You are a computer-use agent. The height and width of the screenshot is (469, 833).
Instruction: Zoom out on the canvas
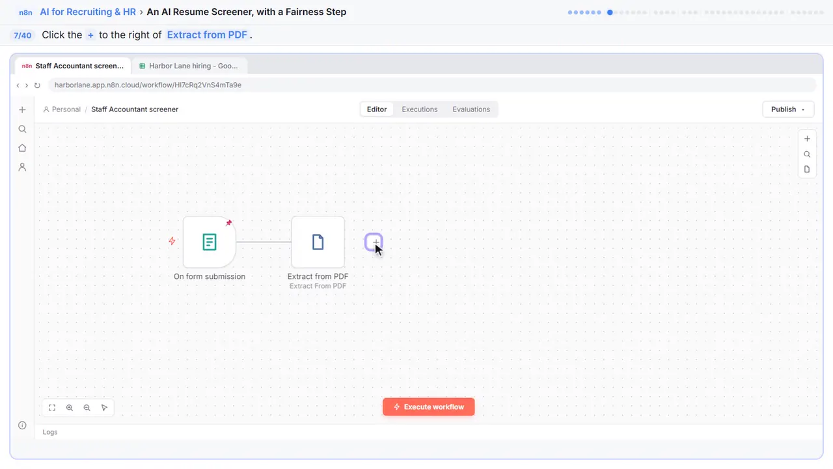(87, 408)
